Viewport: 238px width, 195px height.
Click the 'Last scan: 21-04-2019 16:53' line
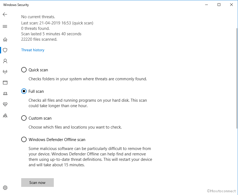57,23
